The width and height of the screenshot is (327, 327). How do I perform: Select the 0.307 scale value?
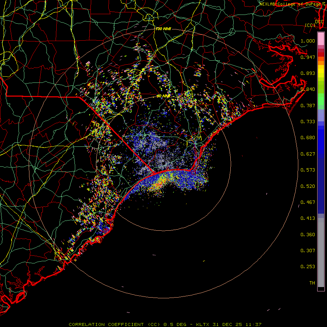308,251
